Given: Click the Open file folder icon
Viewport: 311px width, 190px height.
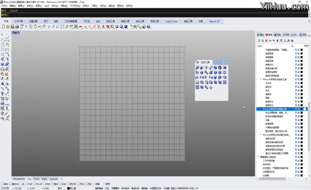Looking at the screenshot, I should (8, 26).
